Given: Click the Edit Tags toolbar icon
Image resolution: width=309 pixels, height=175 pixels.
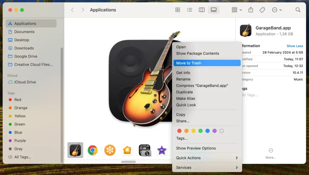Looking at the screenshot, I should 262,10.
